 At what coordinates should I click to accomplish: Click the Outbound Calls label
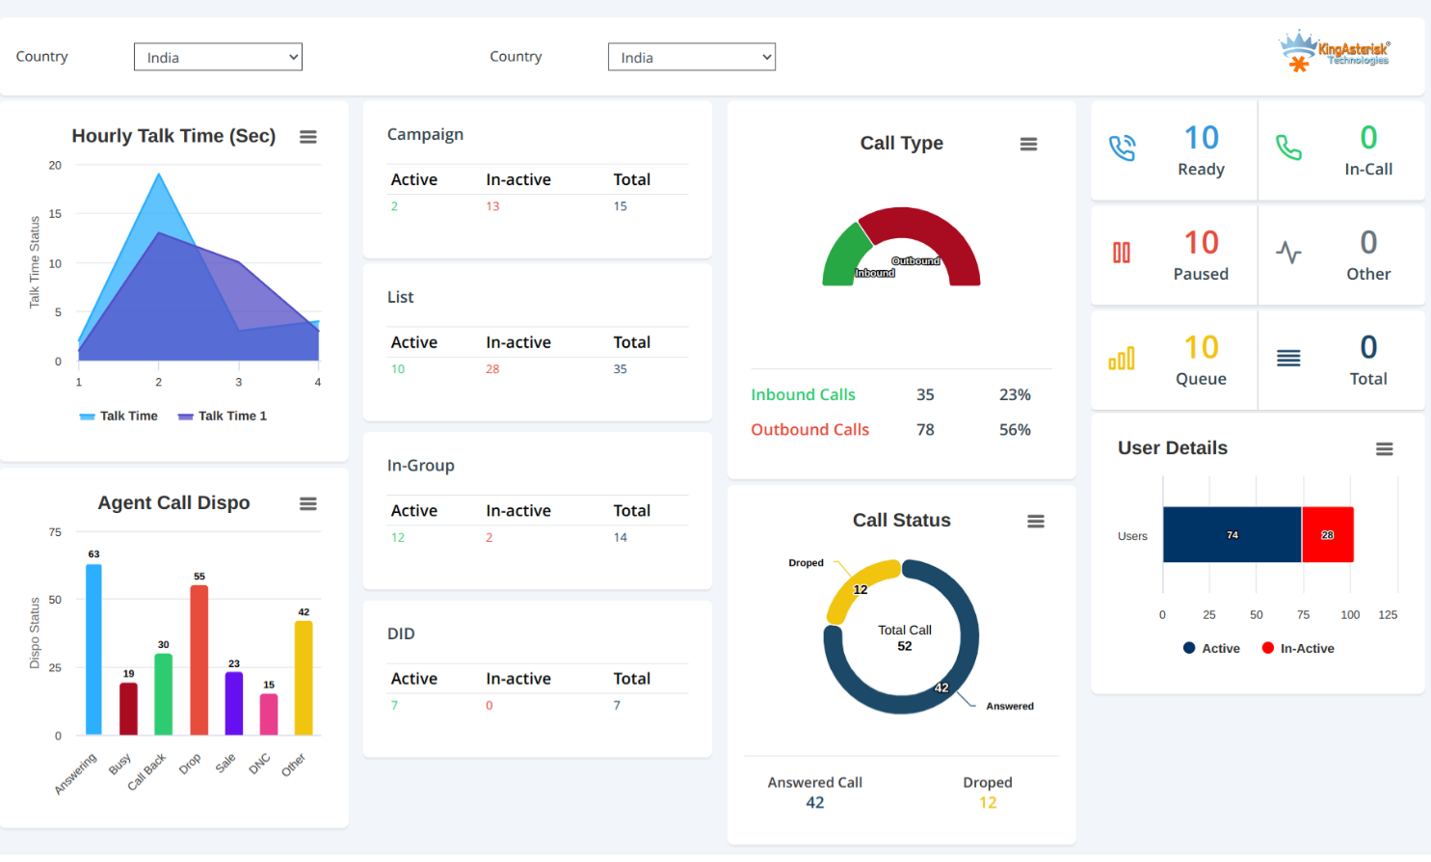point(809,430)
